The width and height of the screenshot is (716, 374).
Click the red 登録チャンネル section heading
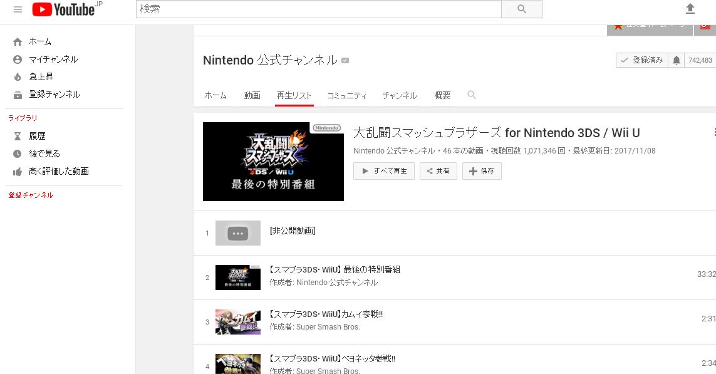pos(31,195)
